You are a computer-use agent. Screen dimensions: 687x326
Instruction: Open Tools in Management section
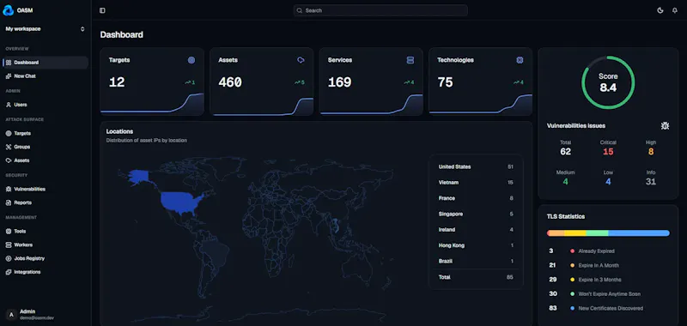46,231
